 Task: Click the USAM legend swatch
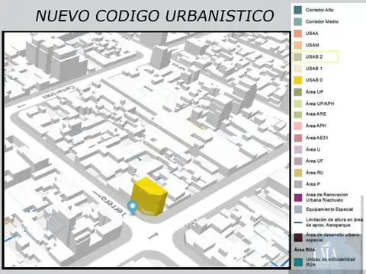pyautogui.click(x=298, y=45)
